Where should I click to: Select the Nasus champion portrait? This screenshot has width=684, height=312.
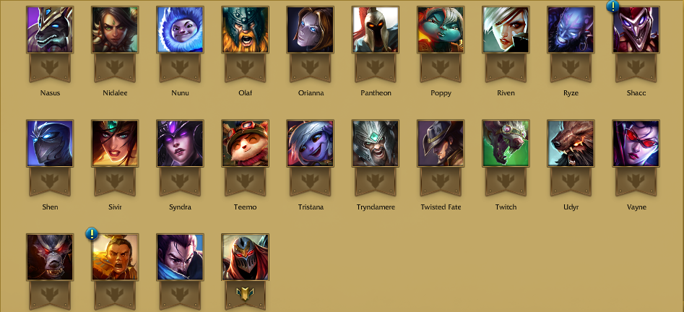50,30
